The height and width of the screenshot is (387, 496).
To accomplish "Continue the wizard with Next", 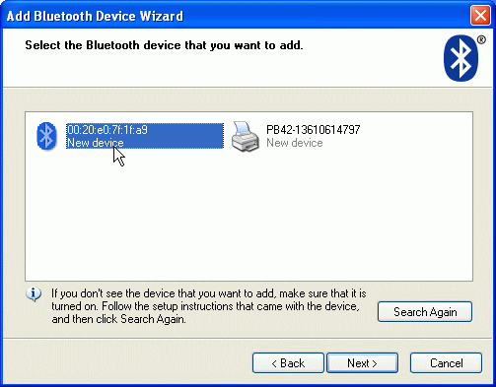I will tap(362, 363).
